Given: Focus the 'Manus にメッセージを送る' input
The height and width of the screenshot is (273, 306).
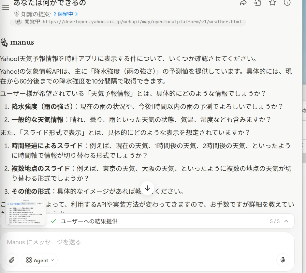Looking at the screenshot, I should pos(147,242).
